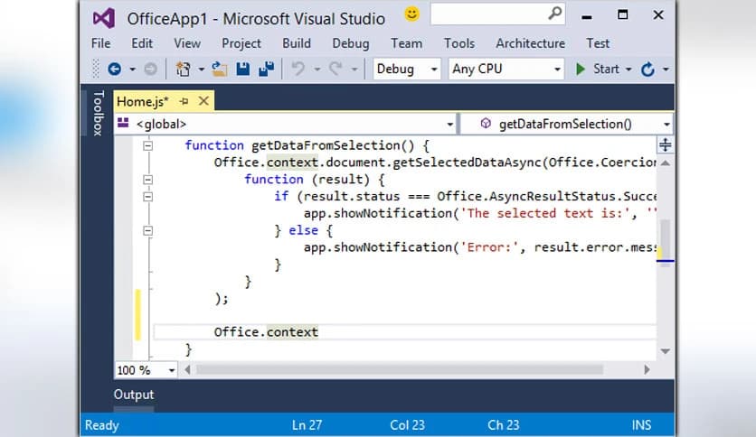The width and height of the screenshot is (756, 437).
Task: Click the Save All toolbar icon
Action: 266,69
